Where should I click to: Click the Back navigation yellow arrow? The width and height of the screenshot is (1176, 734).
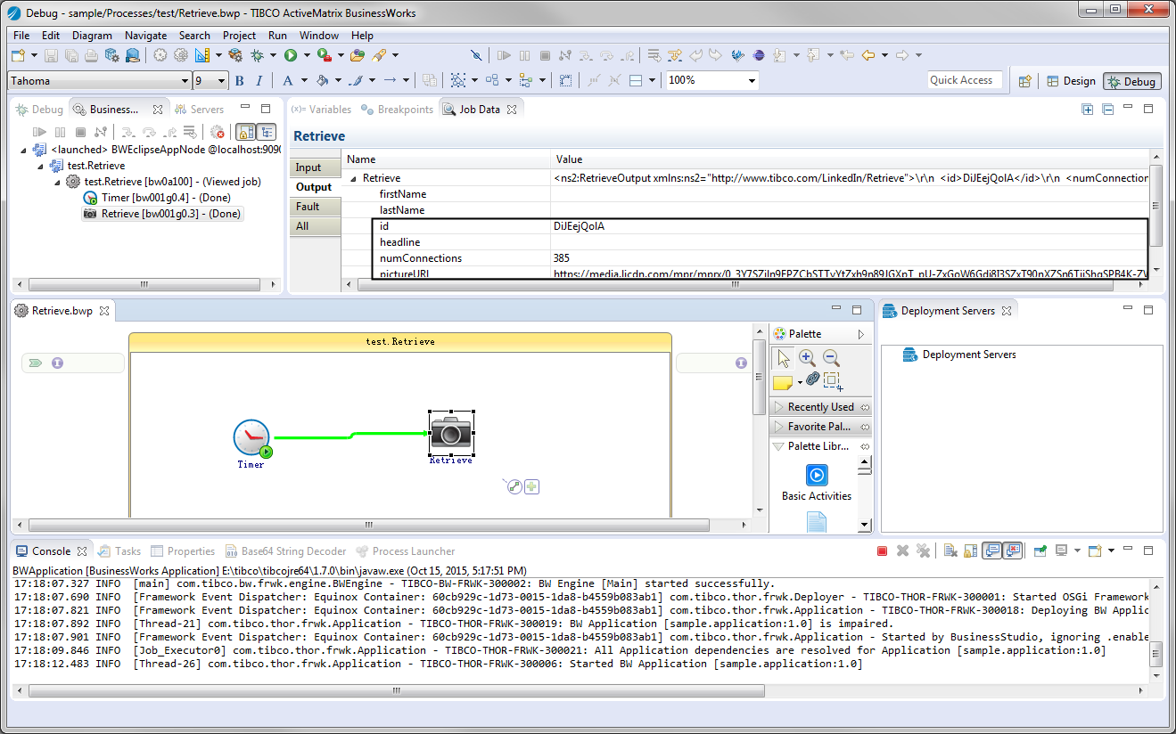(x=868, y=55)
